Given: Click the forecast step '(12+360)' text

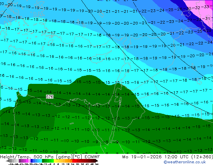Looking at the screenshot, I should (x=202, y=157).
